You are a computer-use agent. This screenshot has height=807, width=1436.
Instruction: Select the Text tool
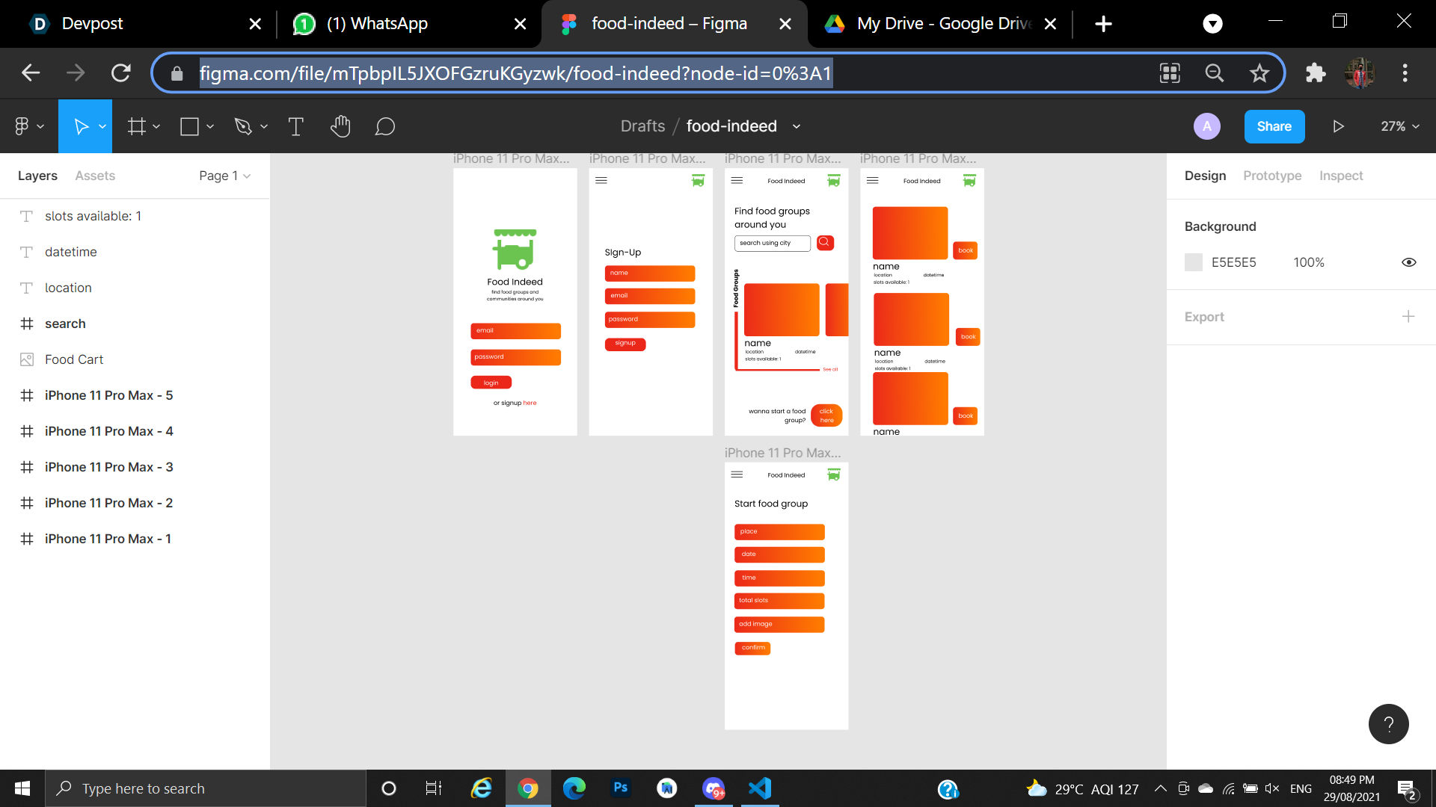[x=295, y=127]
